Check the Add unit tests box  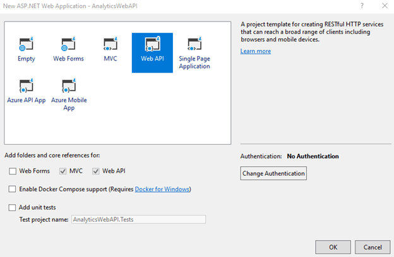click(x=12, y=208)
